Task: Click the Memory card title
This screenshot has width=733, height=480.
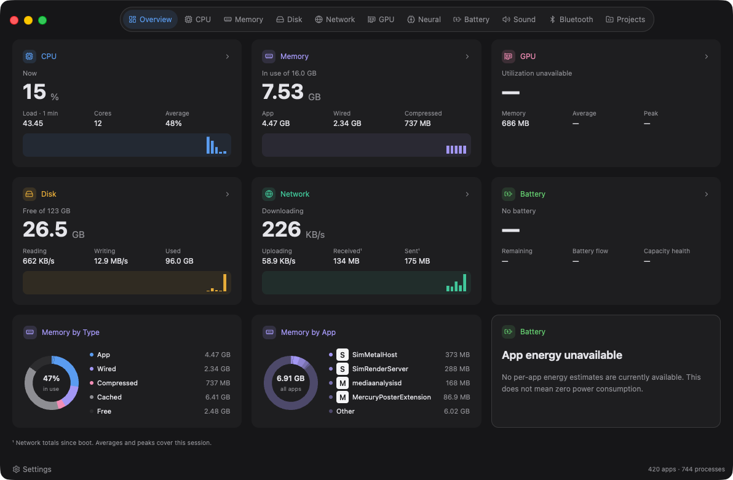Action: [x=295, y=56]
